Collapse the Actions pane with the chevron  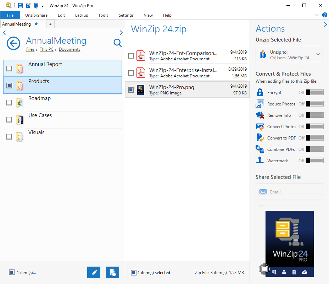(x=325, y=24)
